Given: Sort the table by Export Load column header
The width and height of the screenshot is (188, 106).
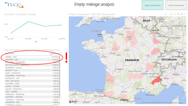Looking at the screenshot, I should click(10, 53).
